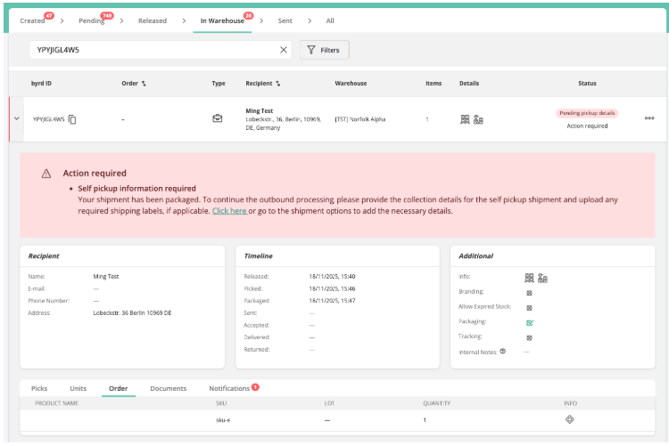The width and height of the screenshot is (669, 446).
Task: Sort by Order column
Action: point(144,83)
